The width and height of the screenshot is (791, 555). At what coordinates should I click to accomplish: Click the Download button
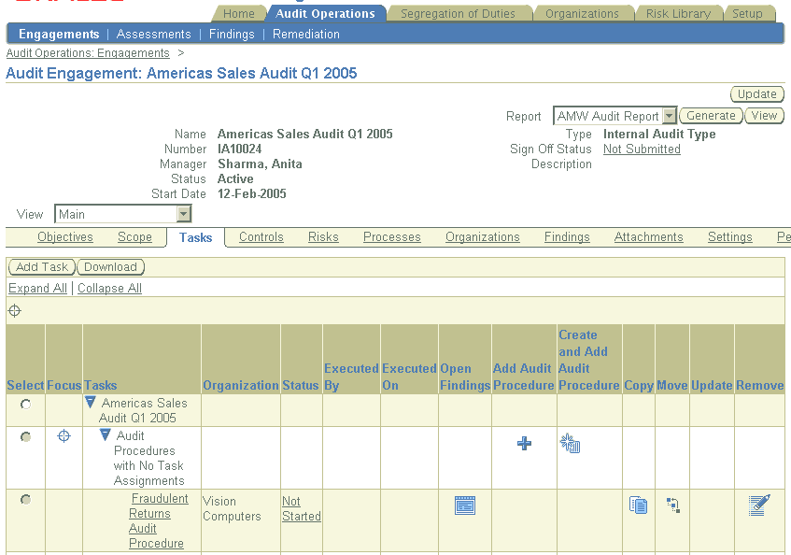(110, 267)
